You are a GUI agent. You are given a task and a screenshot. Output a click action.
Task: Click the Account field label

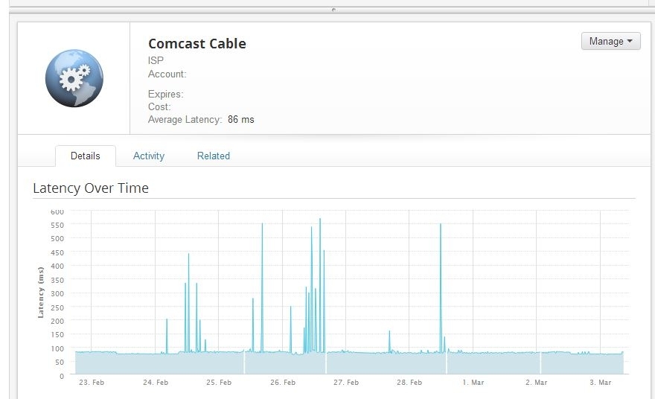pos(167,74)
